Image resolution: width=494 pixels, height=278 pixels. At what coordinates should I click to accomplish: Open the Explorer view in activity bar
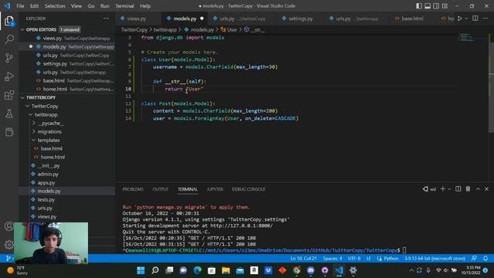9,21
